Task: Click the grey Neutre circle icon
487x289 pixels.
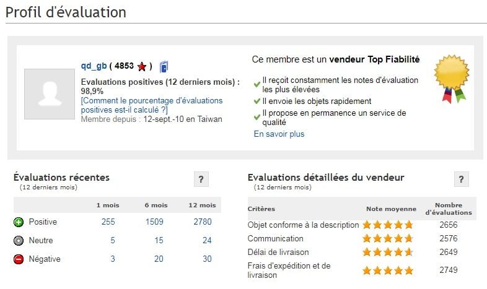Action: 19,241
